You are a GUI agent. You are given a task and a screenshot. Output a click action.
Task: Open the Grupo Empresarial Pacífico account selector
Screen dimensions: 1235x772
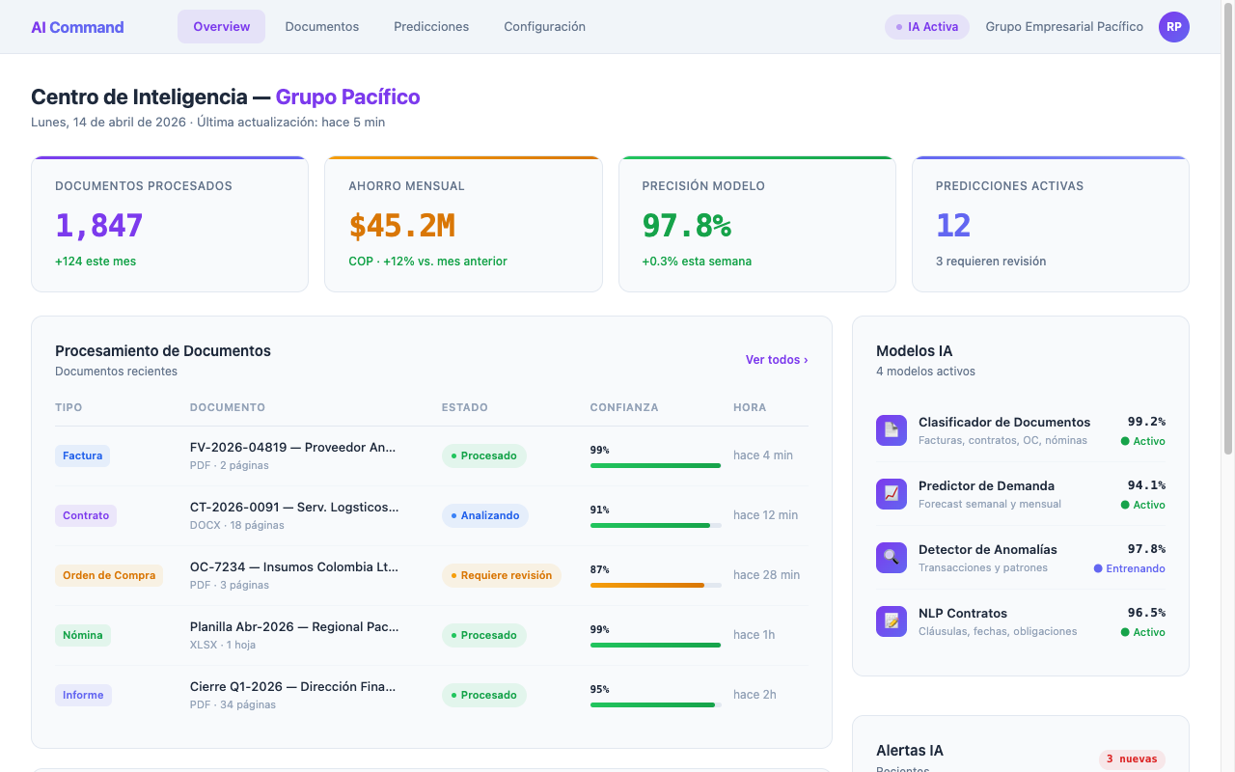[1064, 27]
